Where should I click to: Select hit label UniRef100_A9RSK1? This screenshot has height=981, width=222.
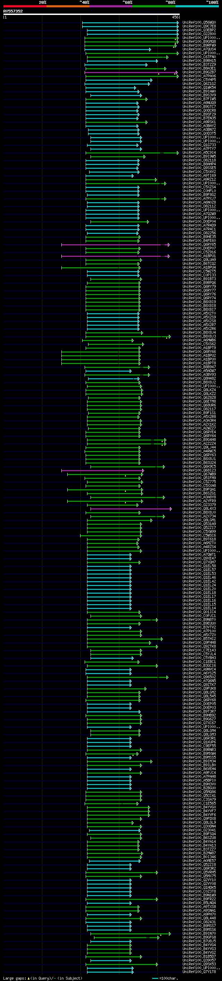point(199,122)
